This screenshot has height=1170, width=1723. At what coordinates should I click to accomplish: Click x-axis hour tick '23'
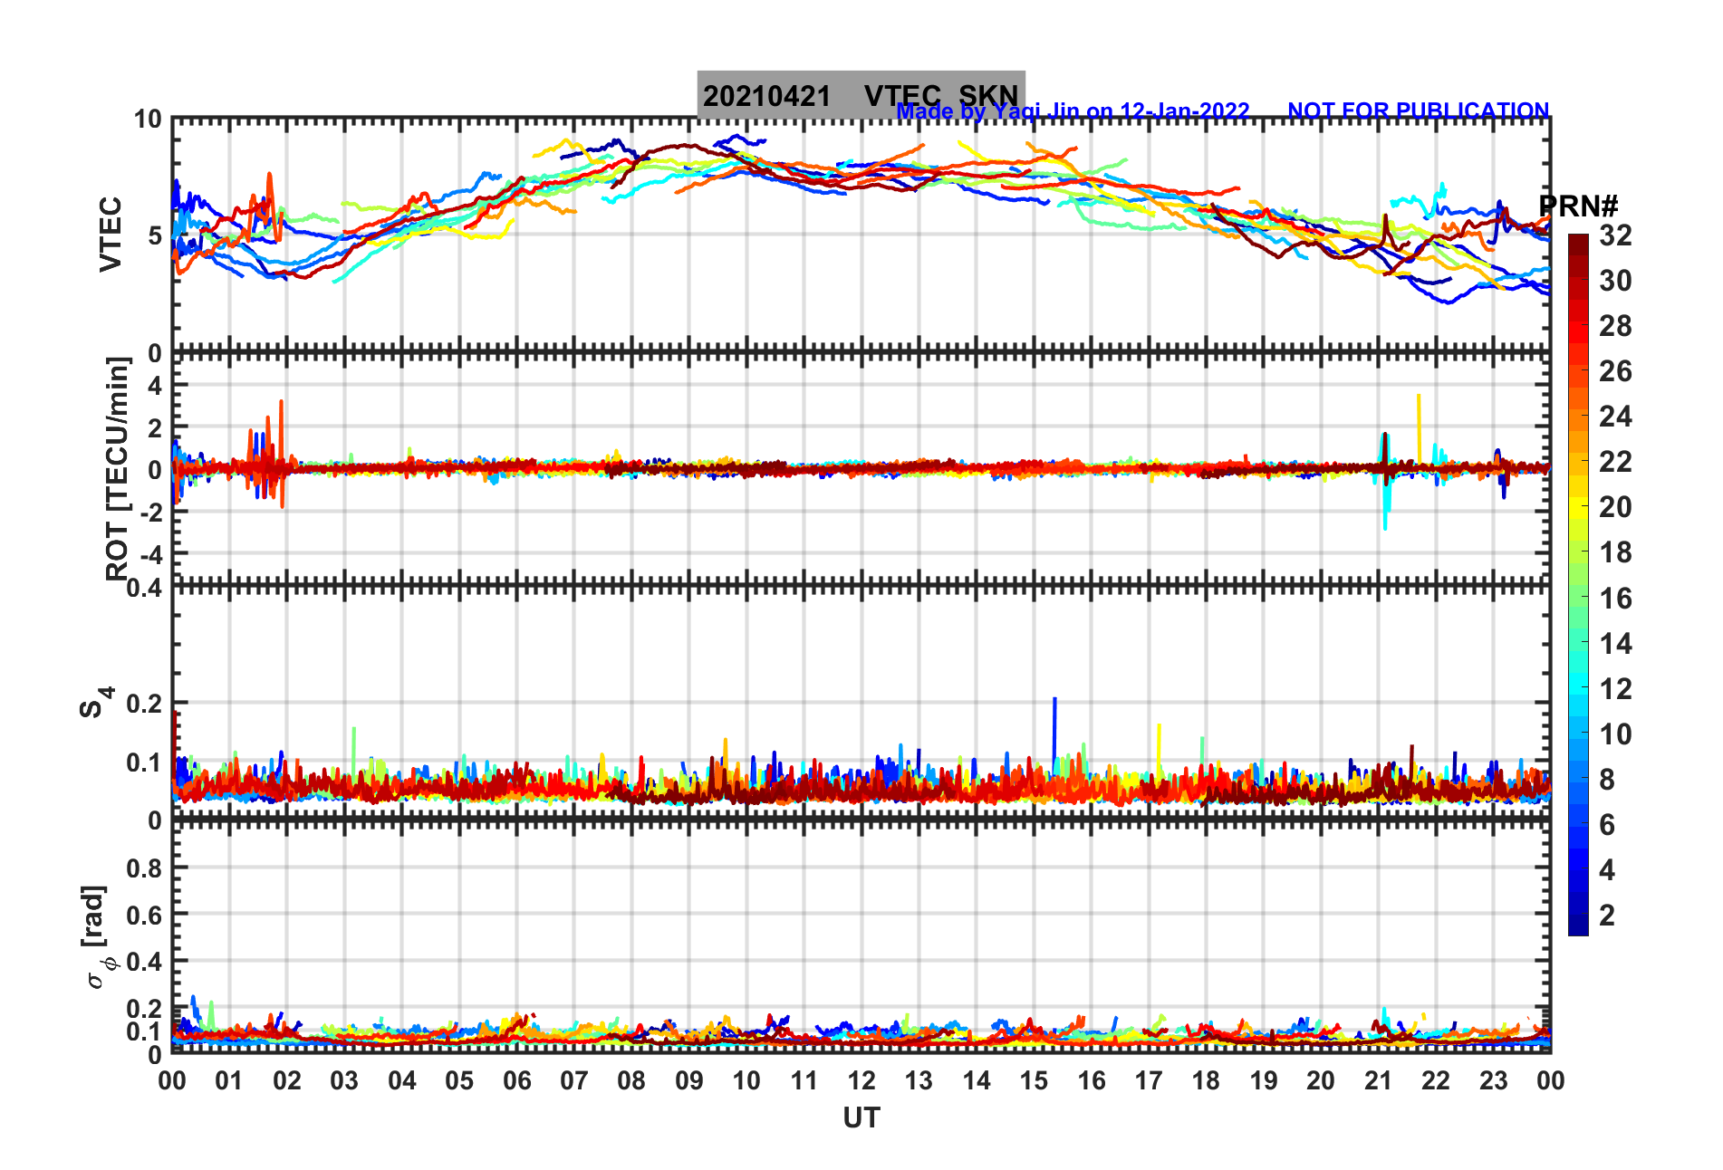1493,1080
